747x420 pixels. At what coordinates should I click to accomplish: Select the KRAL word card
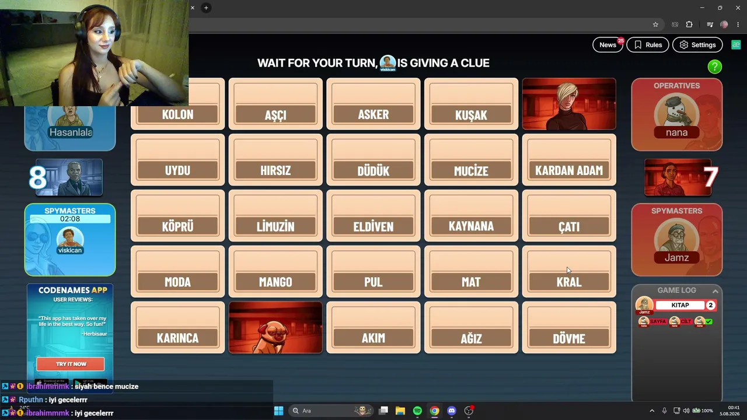pos(569,272)
